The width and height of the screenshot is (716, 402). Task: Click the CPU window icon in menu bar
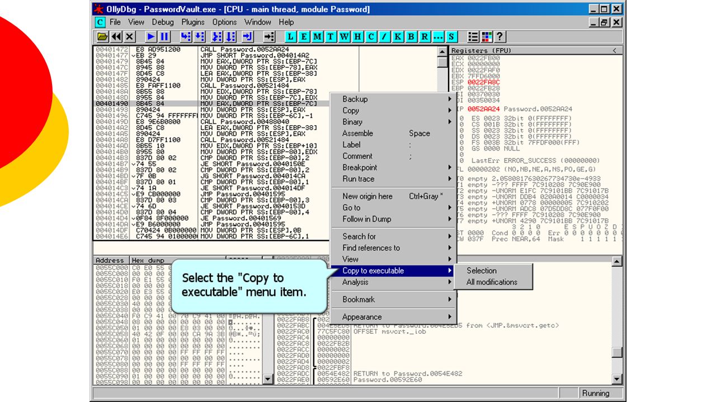(x=100, y=22)
